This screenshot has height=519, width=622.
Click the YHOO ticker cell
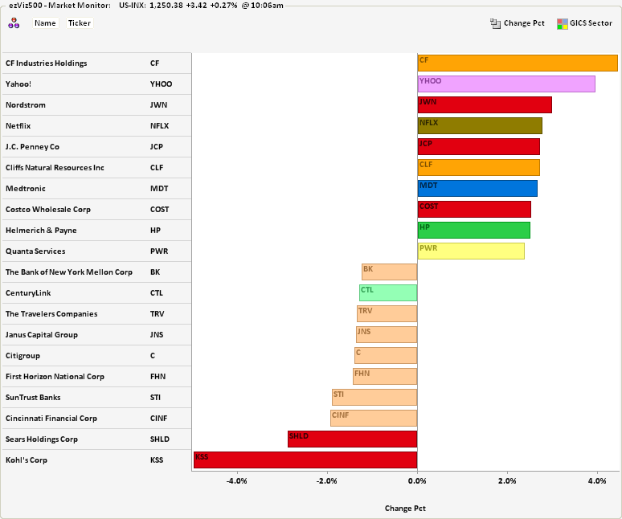point(161,84)
